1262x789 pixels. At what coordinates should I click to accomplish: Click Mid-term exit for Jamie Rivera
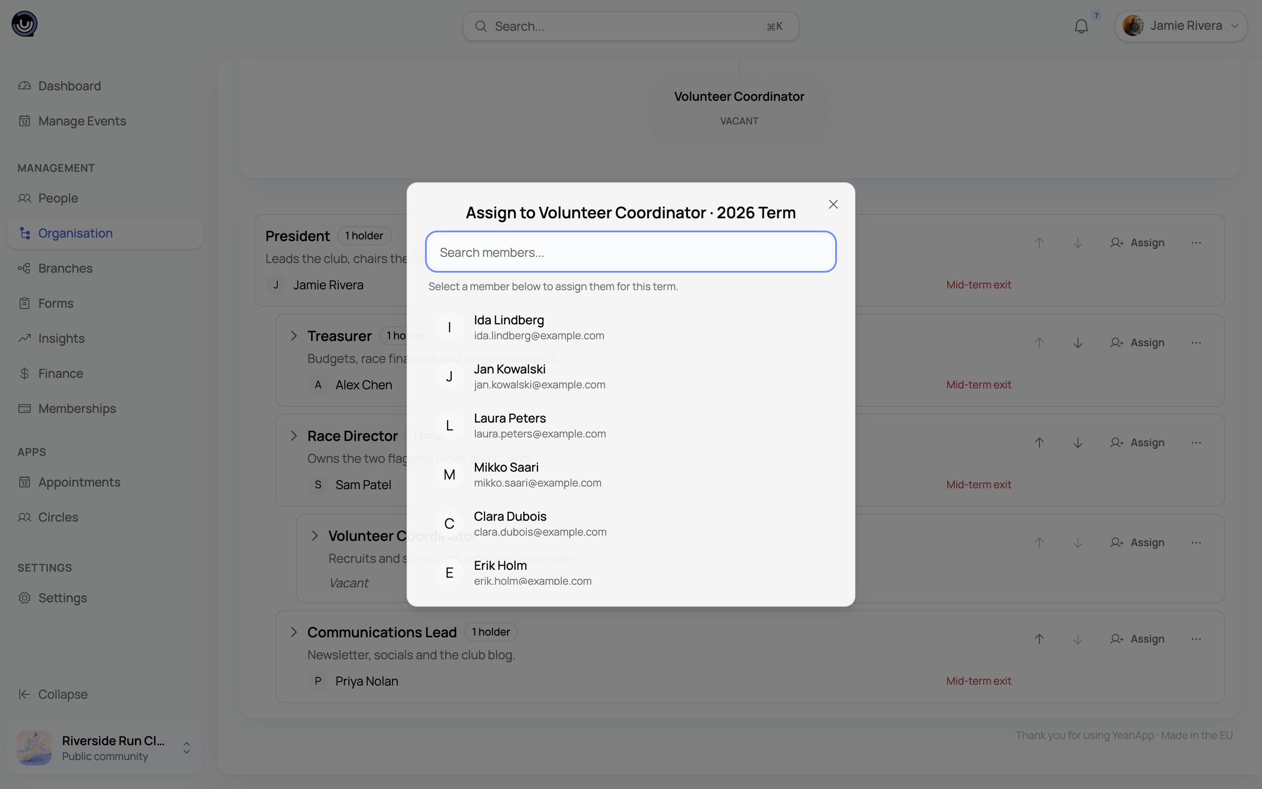pyautogui.click(x=979, y=284)
